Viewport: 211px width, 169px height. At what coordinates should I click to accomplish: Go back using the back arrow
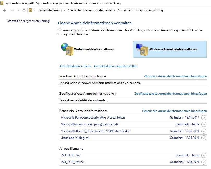[x=5, y=10]
